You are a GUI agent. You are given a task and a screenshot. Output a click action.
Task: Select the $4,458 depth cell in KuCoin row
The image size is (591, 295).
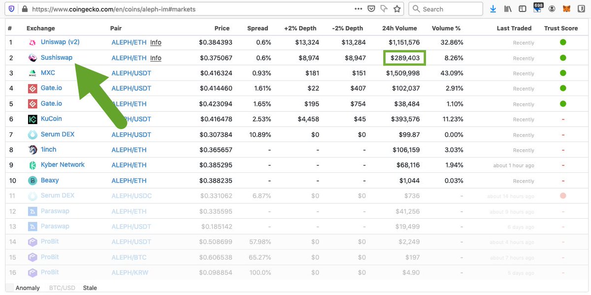point(308,119)
